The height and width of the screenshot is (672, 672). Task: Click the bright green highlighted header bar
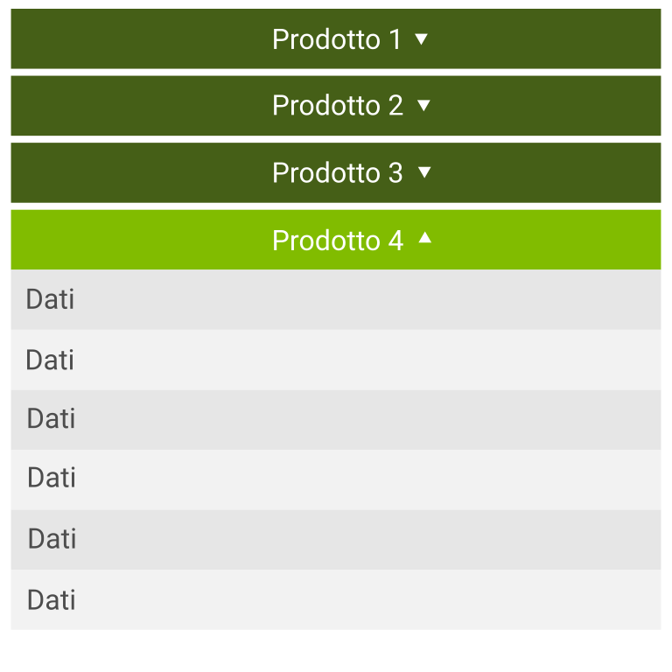336,240
